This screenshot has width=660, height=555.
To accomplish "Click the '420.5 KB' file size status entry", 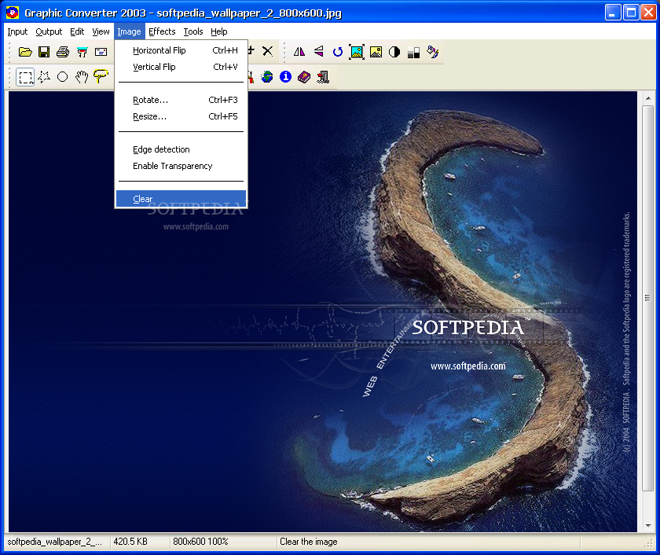I will click(130, 542).
